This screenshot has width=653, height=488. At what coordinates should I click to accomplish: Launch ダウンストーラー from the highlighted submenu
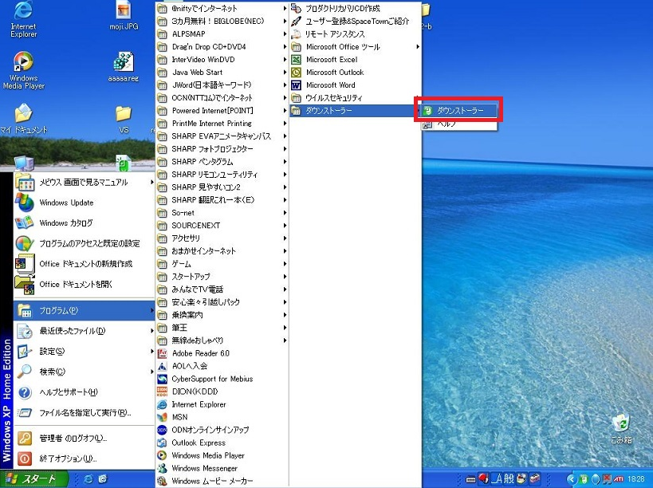point(460,111)
